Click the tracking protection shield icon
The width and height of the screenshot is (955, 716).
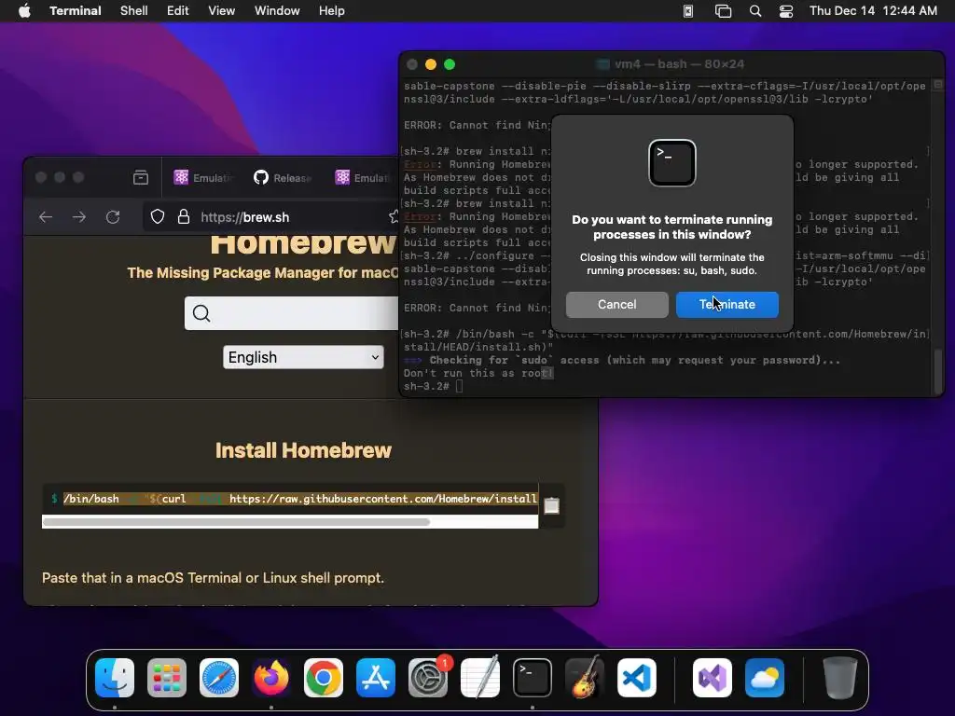(x=158, y=216)
